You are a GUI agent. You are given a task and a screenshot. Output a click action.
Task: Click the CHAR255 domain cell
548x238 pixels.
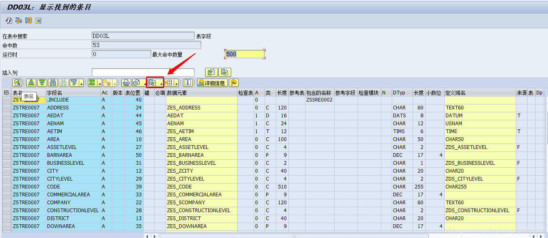[x=480, y=187]
